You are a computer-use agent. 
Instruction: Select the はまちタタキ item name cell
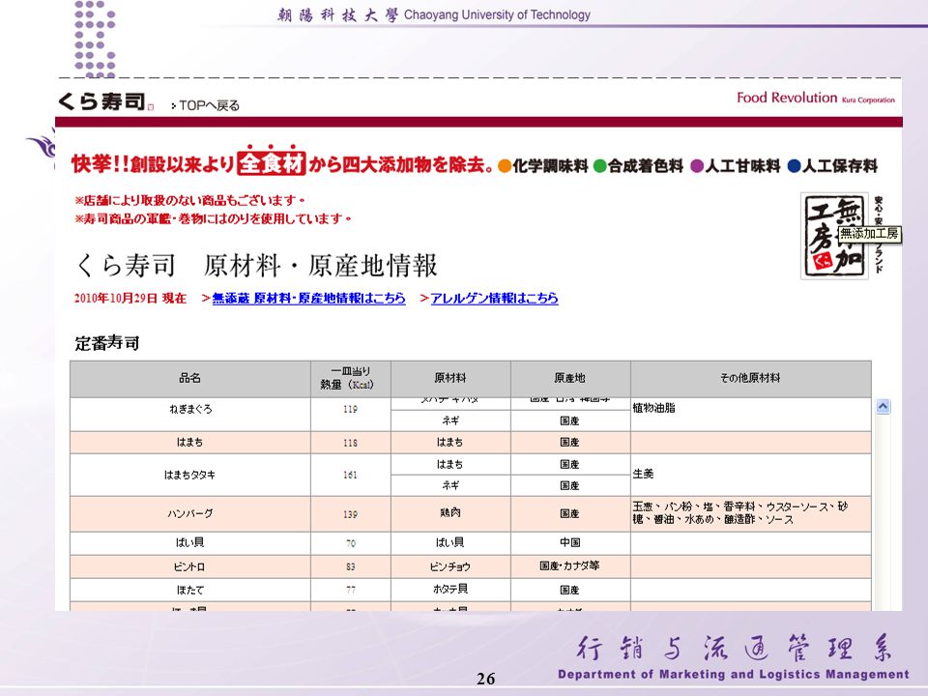[190, 475]
